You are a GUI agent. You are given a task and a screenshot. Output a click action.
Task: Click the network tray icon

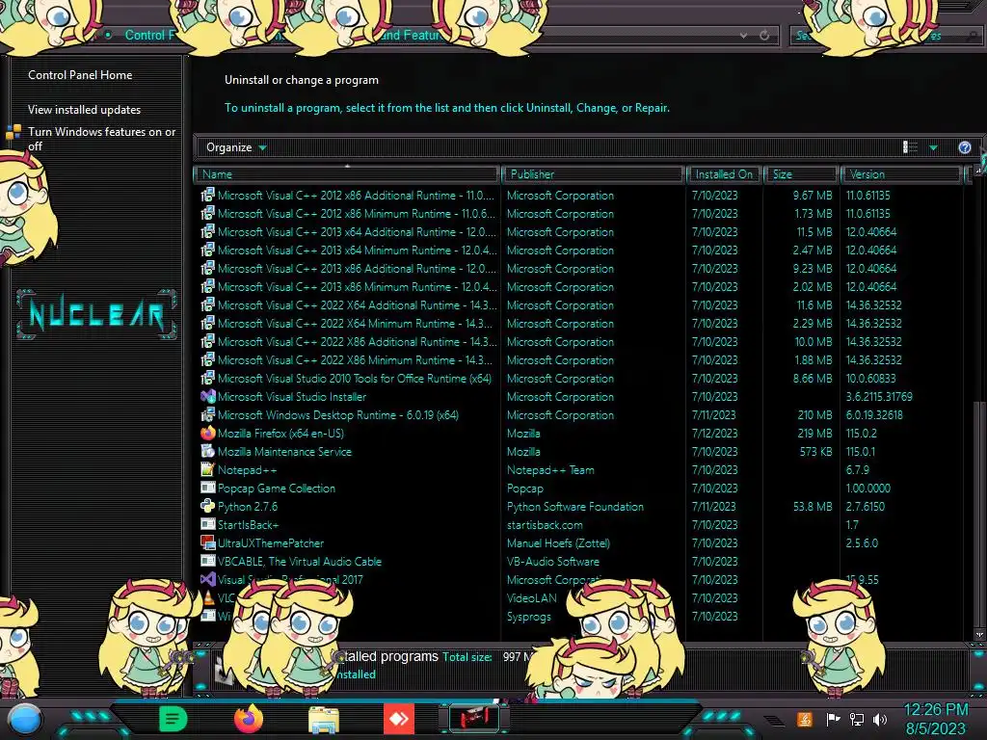tap(856, 719)
